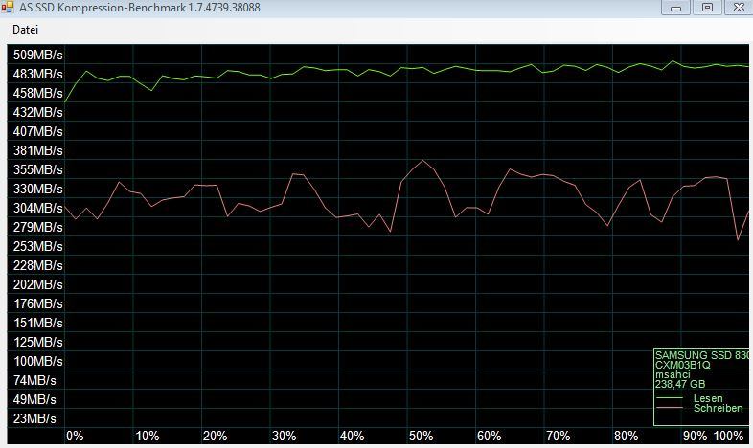Click the SAMSUNG SSD 830 drive name
Viewport: 753px width, 448px height.
pos(702,355)
